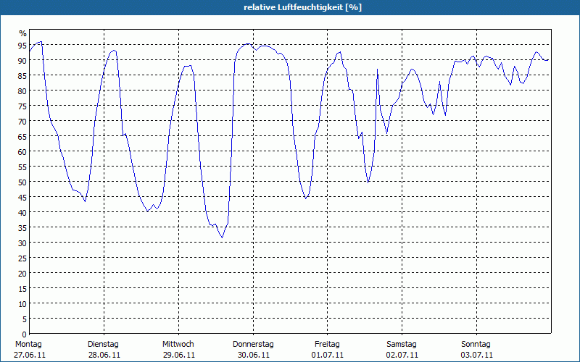580x362 pixels.
Task: Select the 'Sonntag' day label
Action: click(476, 345)
